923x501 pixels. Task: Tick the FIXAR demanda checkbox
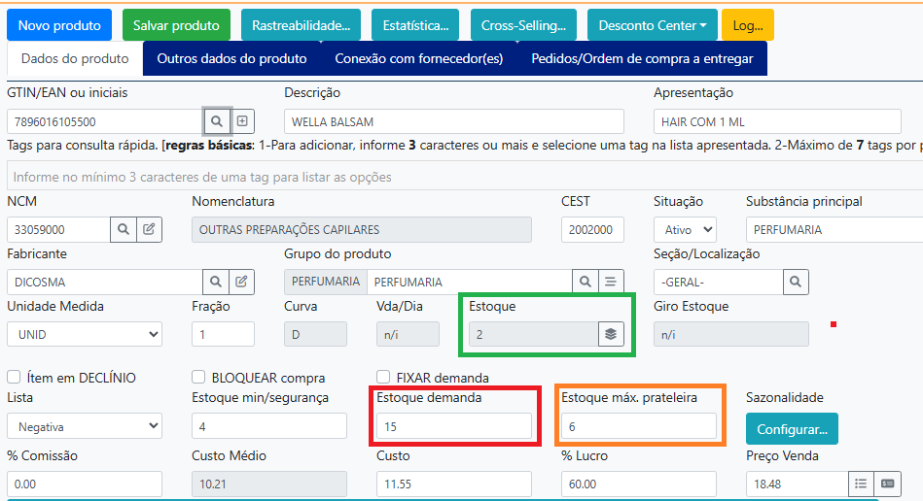click(x=383, y=377)
